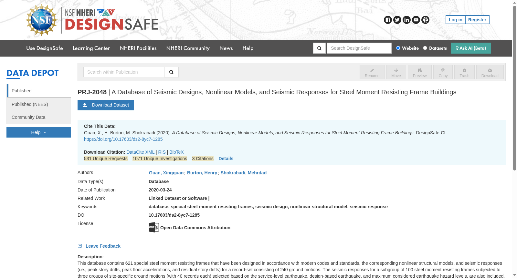Open the citation metrics Details link
The width and height of the screenshot is (517, 278).
(226, 159)
